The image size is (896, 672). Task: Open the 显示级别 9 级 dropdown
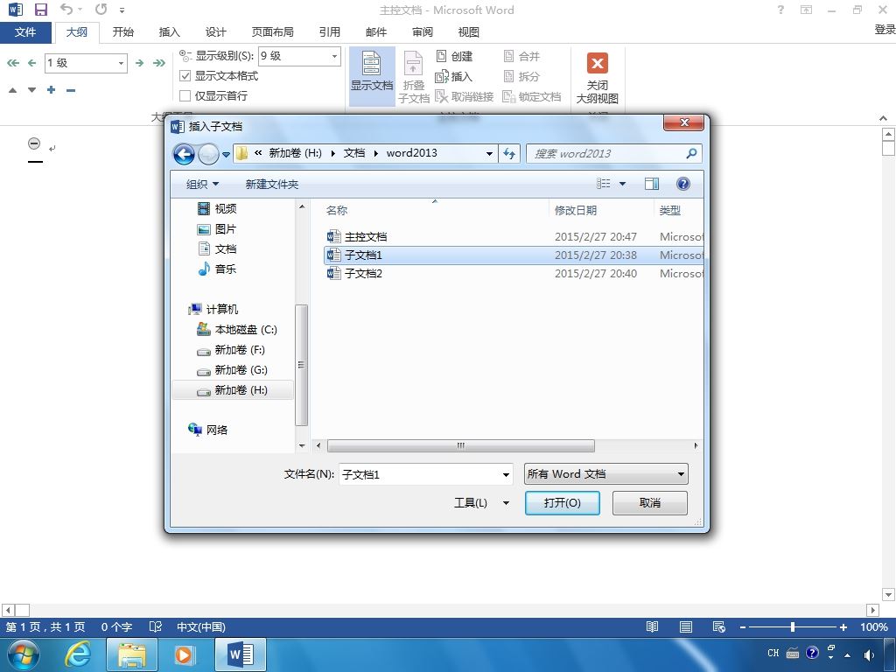click(335, 56)
